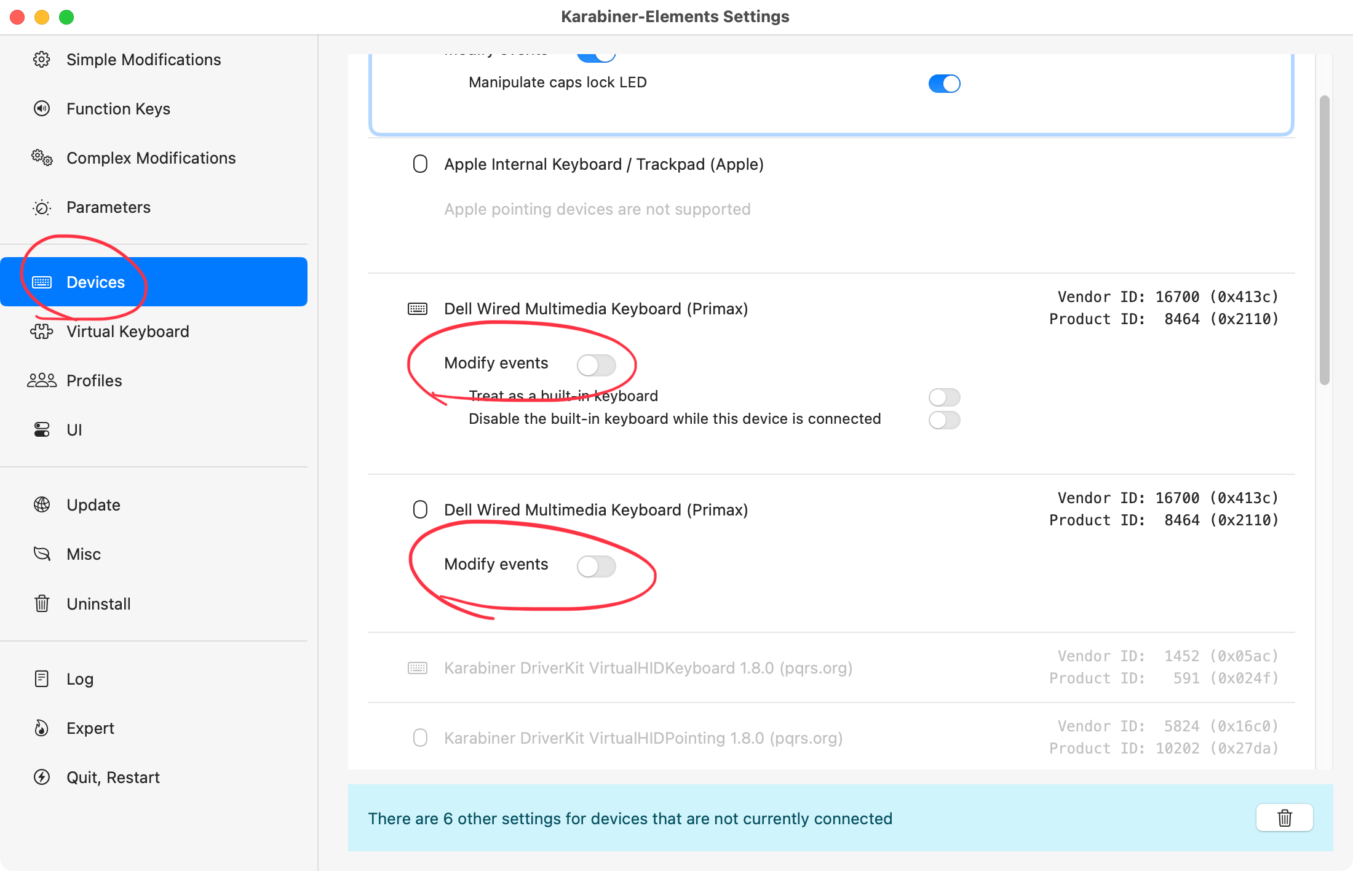1353x871 pixels.
Task: Click keyboard icon of first Dell Wired Multimedia Keyboard
Action: 418,309
